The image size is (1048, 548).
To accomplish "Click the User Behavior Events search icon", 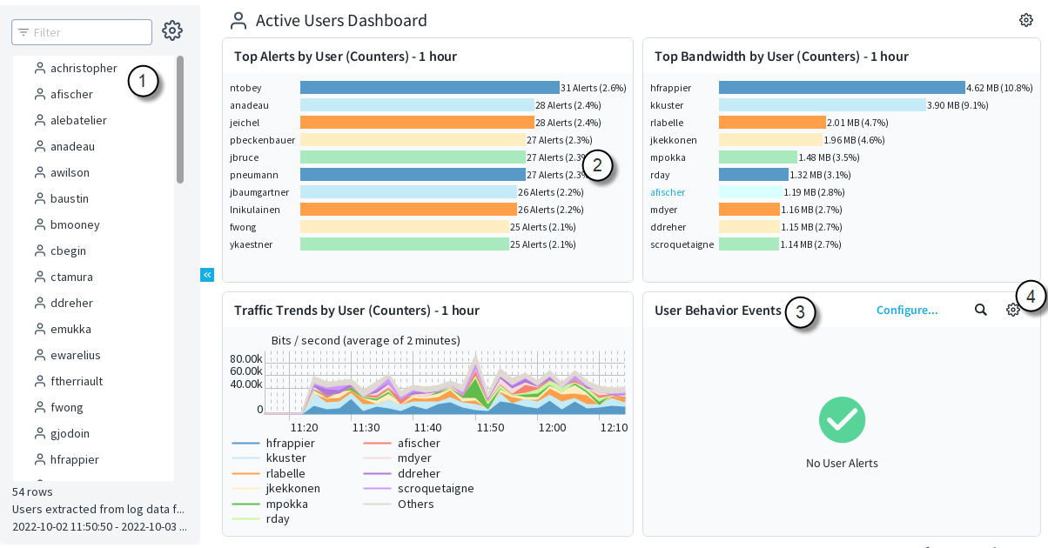I will point(981,310).
